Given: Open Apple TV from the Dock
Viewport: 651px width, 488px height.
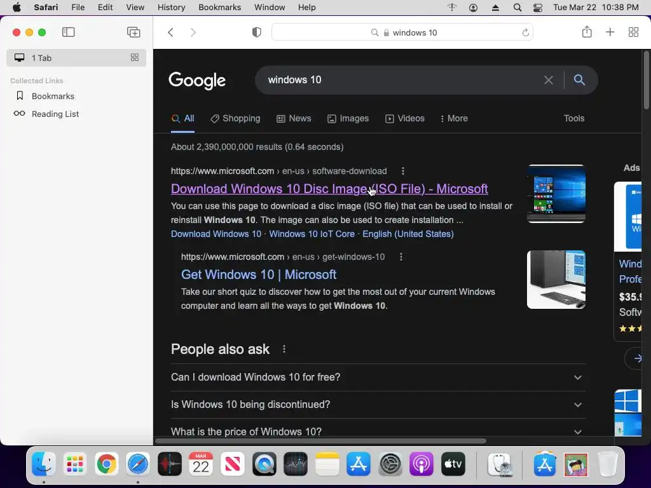Looking at the screenshot, I should pyautogui.click(x=453, y=464).
